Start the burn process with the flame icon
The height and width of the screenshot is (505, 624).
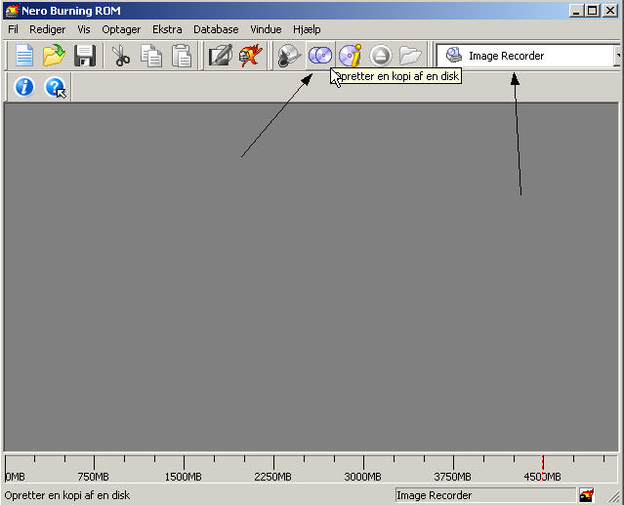pos(251,56)
